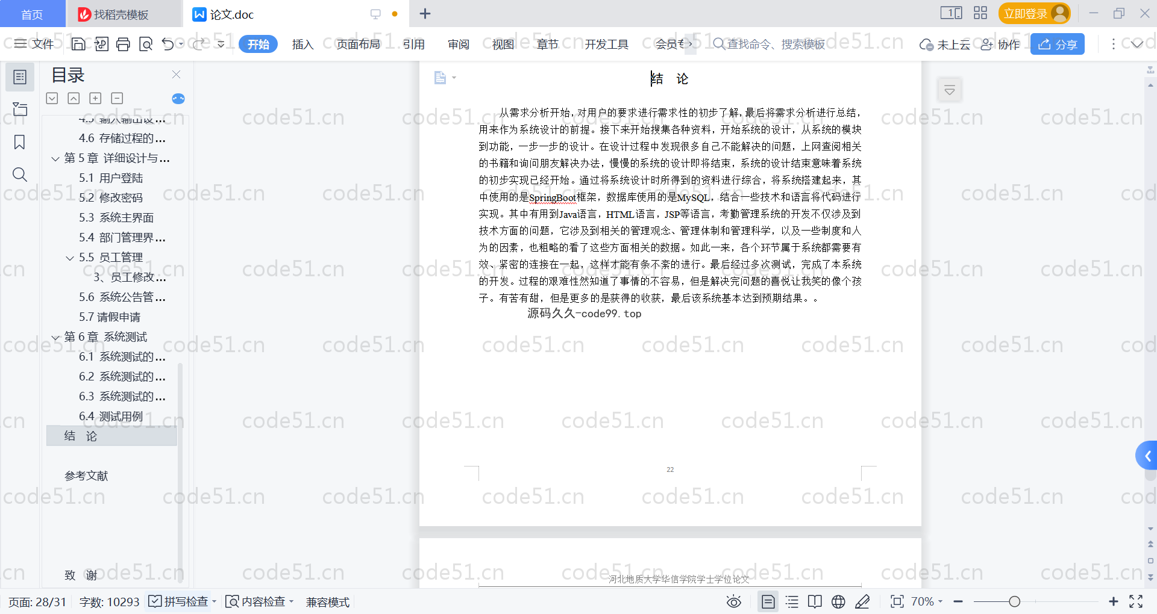
Task: Expand more ribbon tabs arrow after 会员专享
Action: click(x=691, y=44)
